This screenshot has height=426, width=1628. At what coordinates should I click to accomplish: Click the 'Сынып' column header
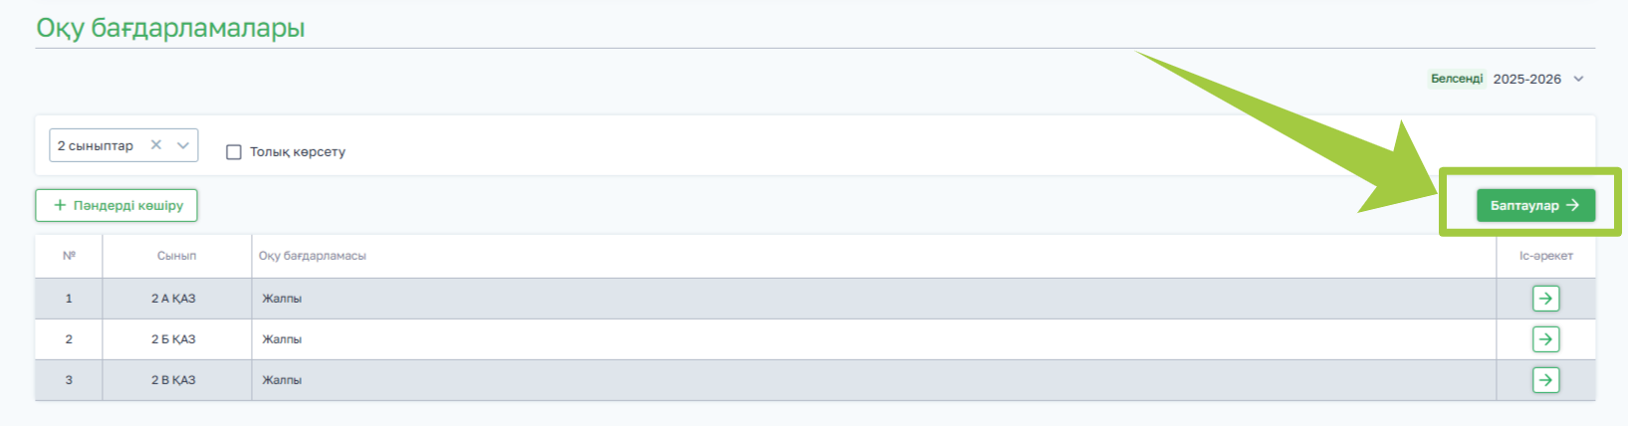176,256
